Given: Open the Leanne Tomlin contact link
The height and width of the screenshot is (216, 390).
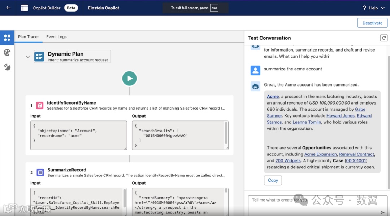Looking at the screenshot, I should pos(307,122).
